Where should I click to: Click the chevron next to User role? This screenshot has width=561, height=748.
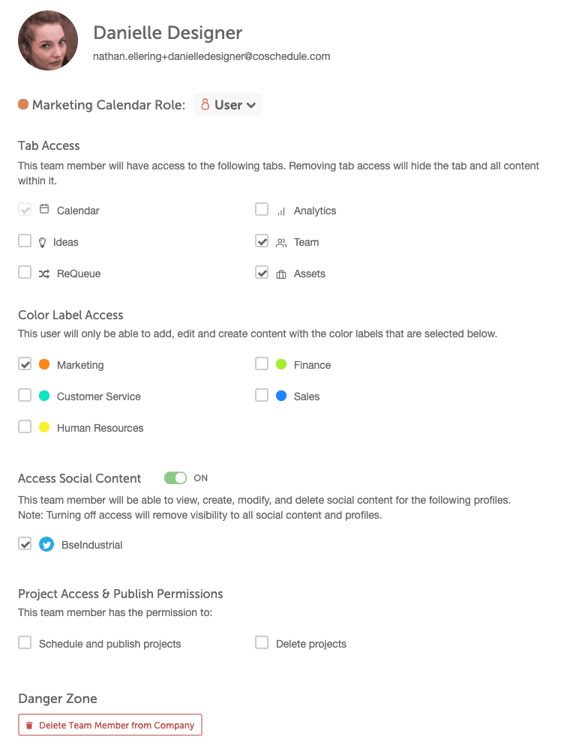point(251,106)
